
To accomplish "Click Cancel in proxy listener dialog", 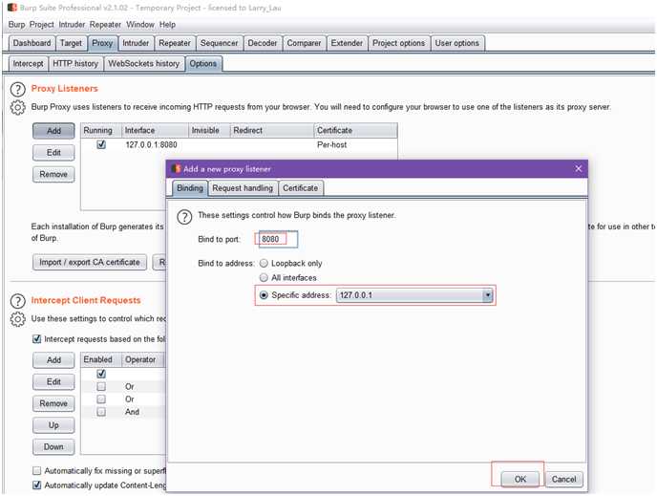I will click(x=563, y=479).
